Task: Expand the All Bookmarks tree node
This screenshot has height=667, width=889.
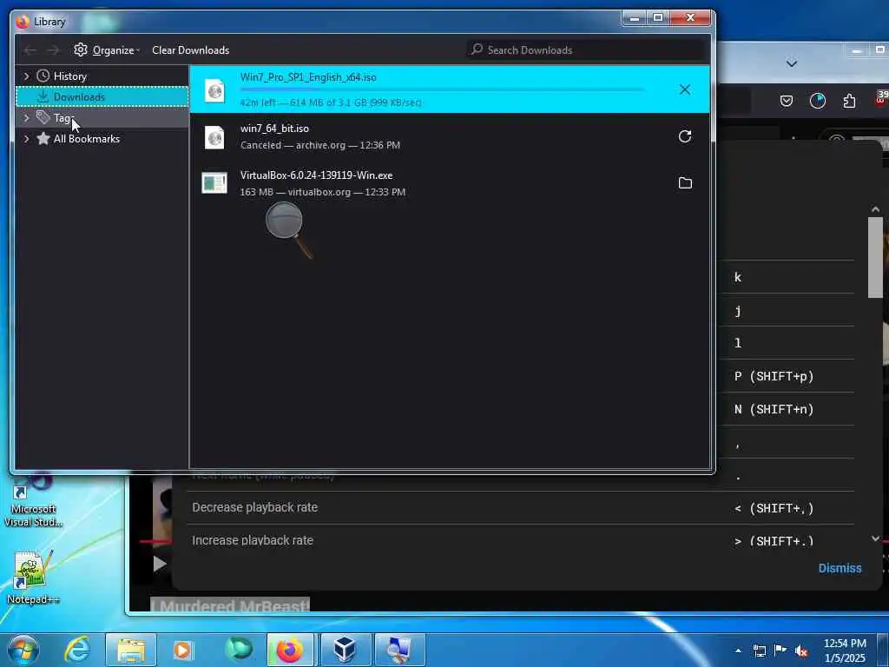Action: click(26, 138)
